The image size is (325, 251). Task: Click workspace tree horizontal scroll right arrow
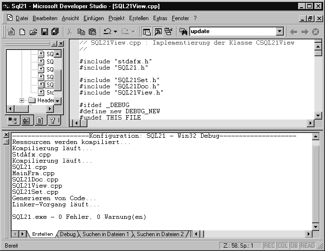pyautogui.click(x=50, y=108)
